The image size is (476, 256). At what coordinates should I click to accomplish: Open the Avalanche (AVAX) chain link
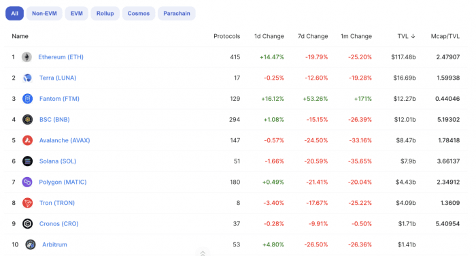65,140
